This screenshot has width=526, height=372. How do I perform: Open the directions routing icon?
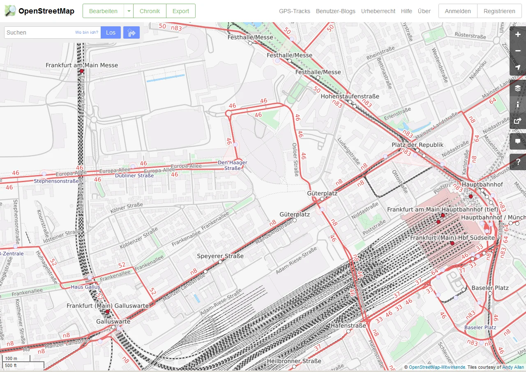click(x=131, y=32)
